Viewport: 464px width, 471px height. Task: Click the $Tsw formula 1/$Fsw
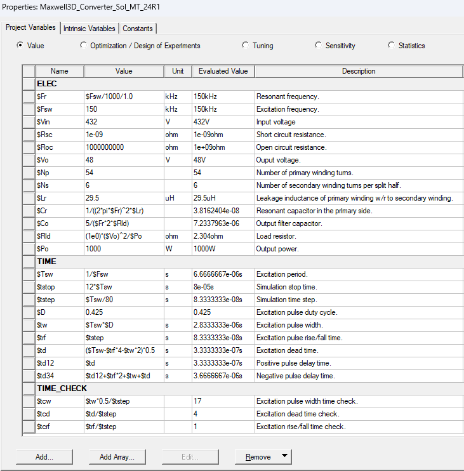tap(124, 274)
